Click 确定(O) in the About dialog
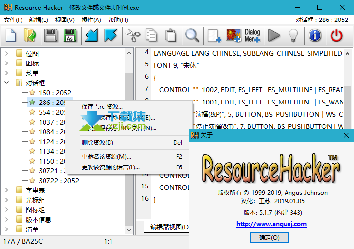This screenshot has height=249, width=354. (269, 237)
